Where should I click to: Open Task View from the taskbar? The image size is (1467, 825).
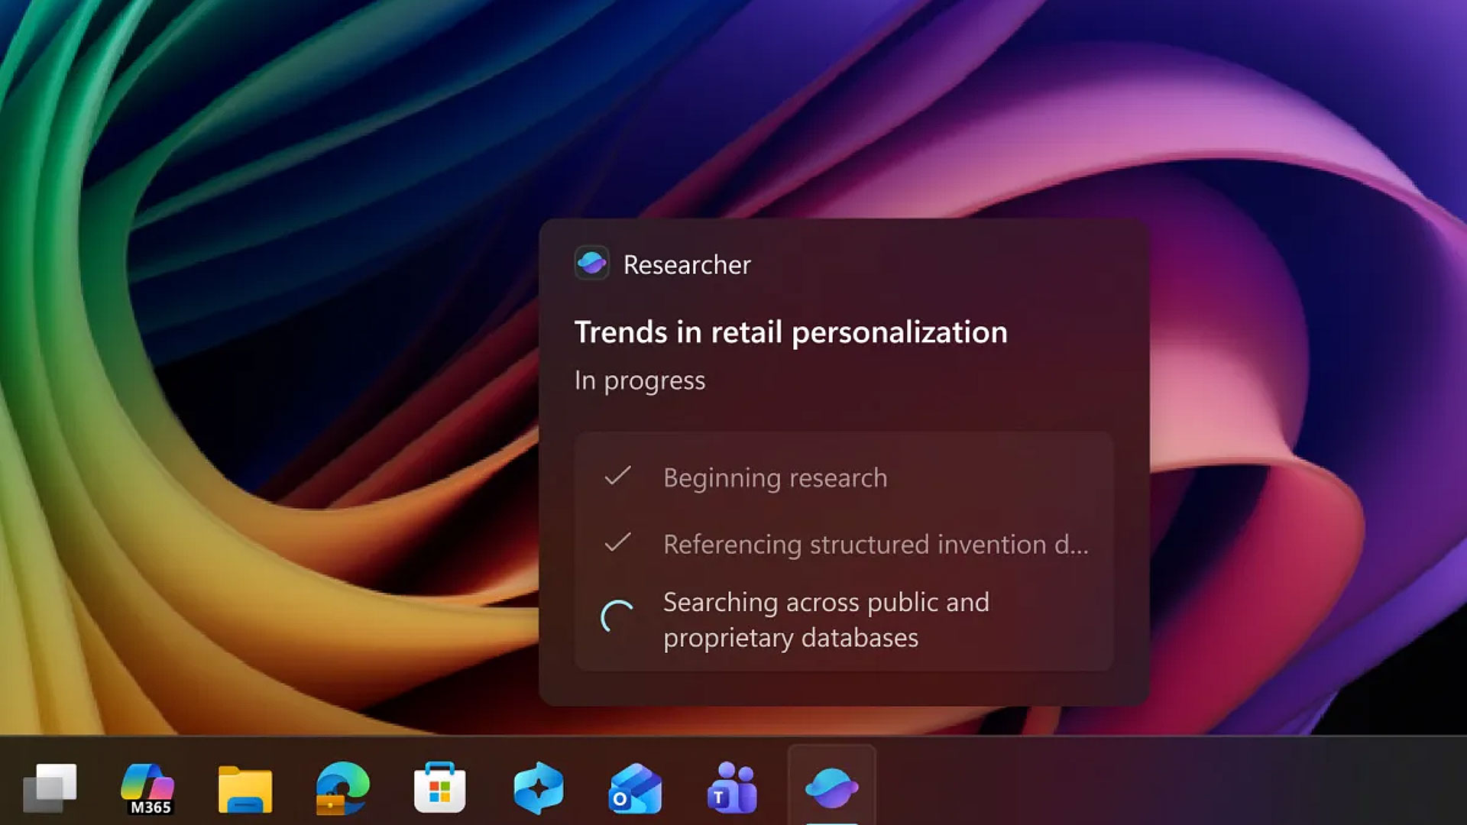tap(50, 788)
